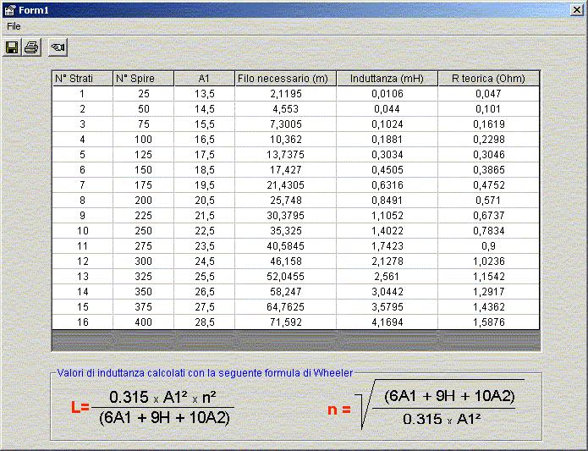Screen dimensions: 588x451
Task: Select the cell with 400 spire
Action: (x=144, y=322)
